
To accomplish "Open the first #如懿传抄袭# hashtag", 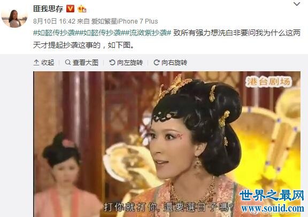I will pos(56,33).
